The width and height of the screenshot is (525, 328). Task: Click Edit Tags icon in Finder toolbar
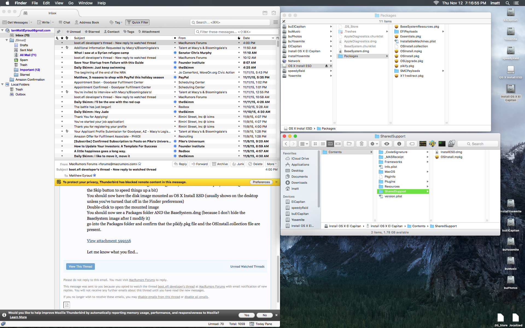(x=412, y=144)
